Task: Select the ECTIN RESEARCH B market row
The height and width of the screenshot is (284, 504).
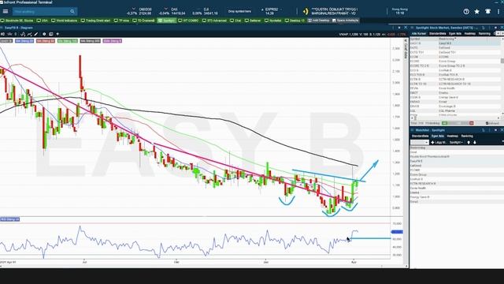Action: 455,79
